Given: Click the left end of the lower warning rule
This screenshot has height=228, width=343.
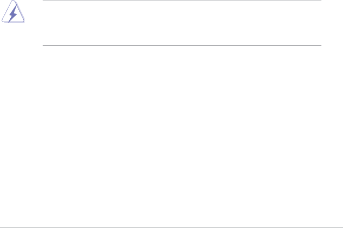Looking at the screenshot, I should point(44,45).
